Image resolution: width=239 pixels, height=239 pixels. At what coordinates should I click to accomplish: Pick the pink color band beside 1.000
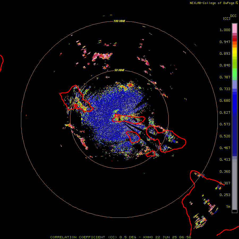pyautogui.click(x=234, y=28)
